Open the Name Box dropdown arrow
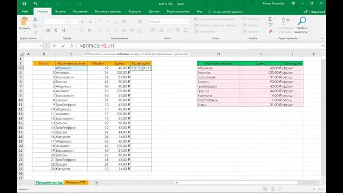 (41, 46)
